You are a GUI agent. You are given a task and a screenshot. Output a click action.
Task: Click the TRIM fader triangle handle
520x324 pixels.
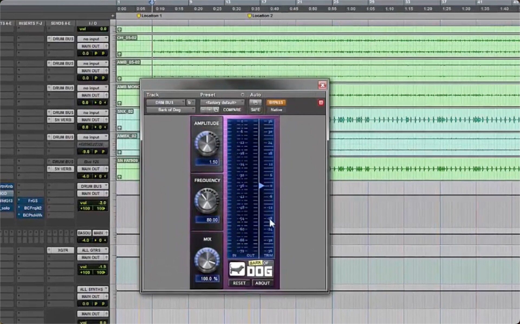point(261,186)
